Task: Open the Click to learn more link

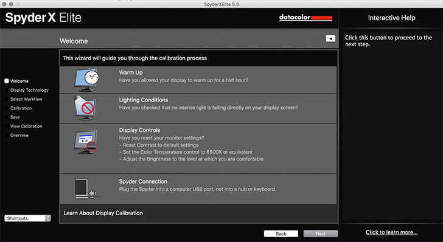Action: click(392, 232)
